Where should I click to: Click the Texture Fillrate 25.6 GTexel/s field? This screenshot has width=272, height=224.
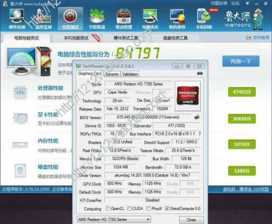tap(183, 150)
